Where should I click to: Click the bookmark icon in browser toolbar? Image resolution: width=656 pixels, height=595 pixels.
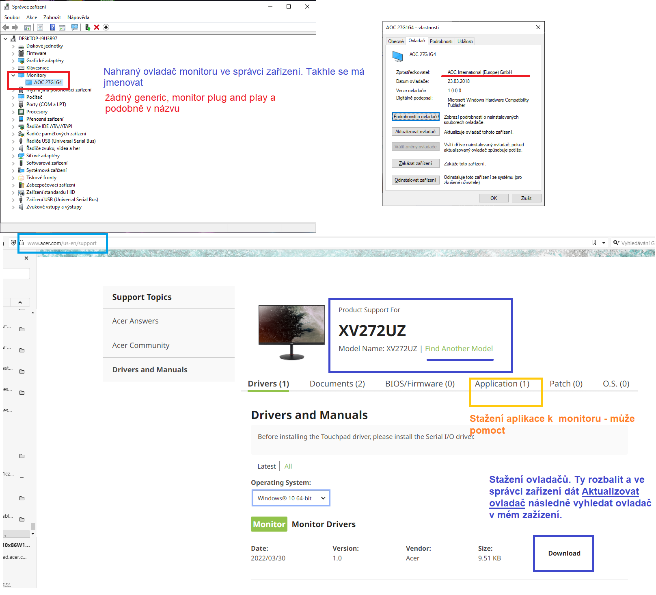point(594,243)
